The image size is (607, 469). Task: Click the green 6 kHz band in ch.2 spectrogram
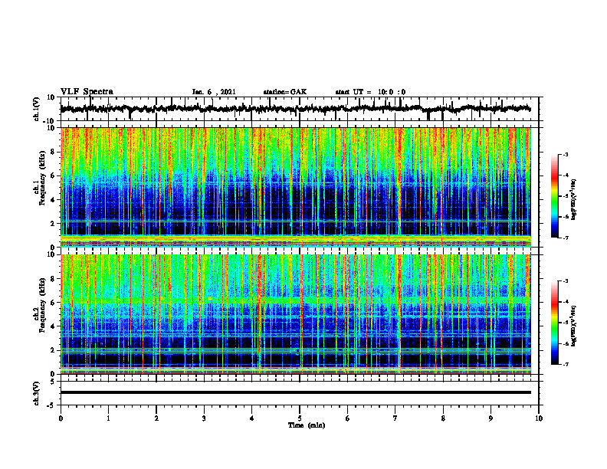tap(295, 300)
